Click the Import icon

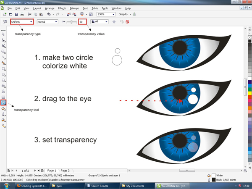pyautogui.click(x=68, y=14)
